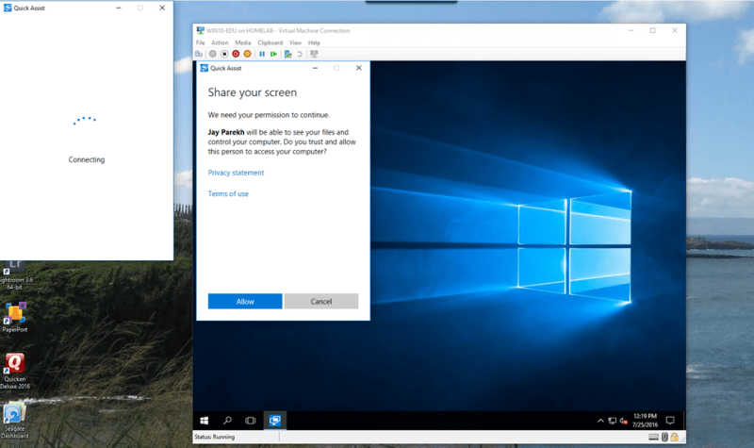Open the Media menu
Viewport: 754px width, 448px height.
pyautogui.click(x=243, y=42)
